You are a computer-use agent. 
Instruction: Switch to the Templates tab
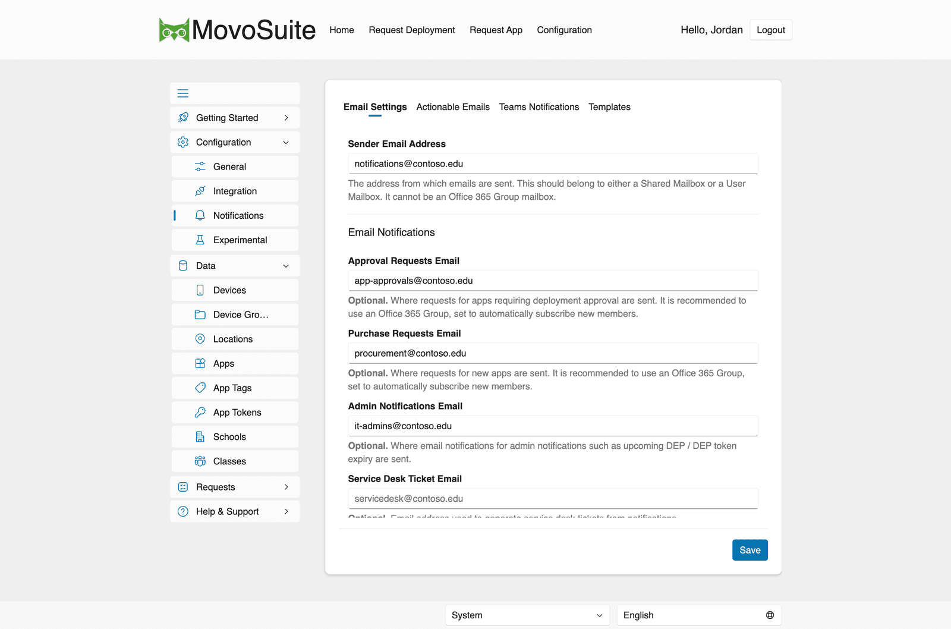pyautogui.click(x=609, y=107)
